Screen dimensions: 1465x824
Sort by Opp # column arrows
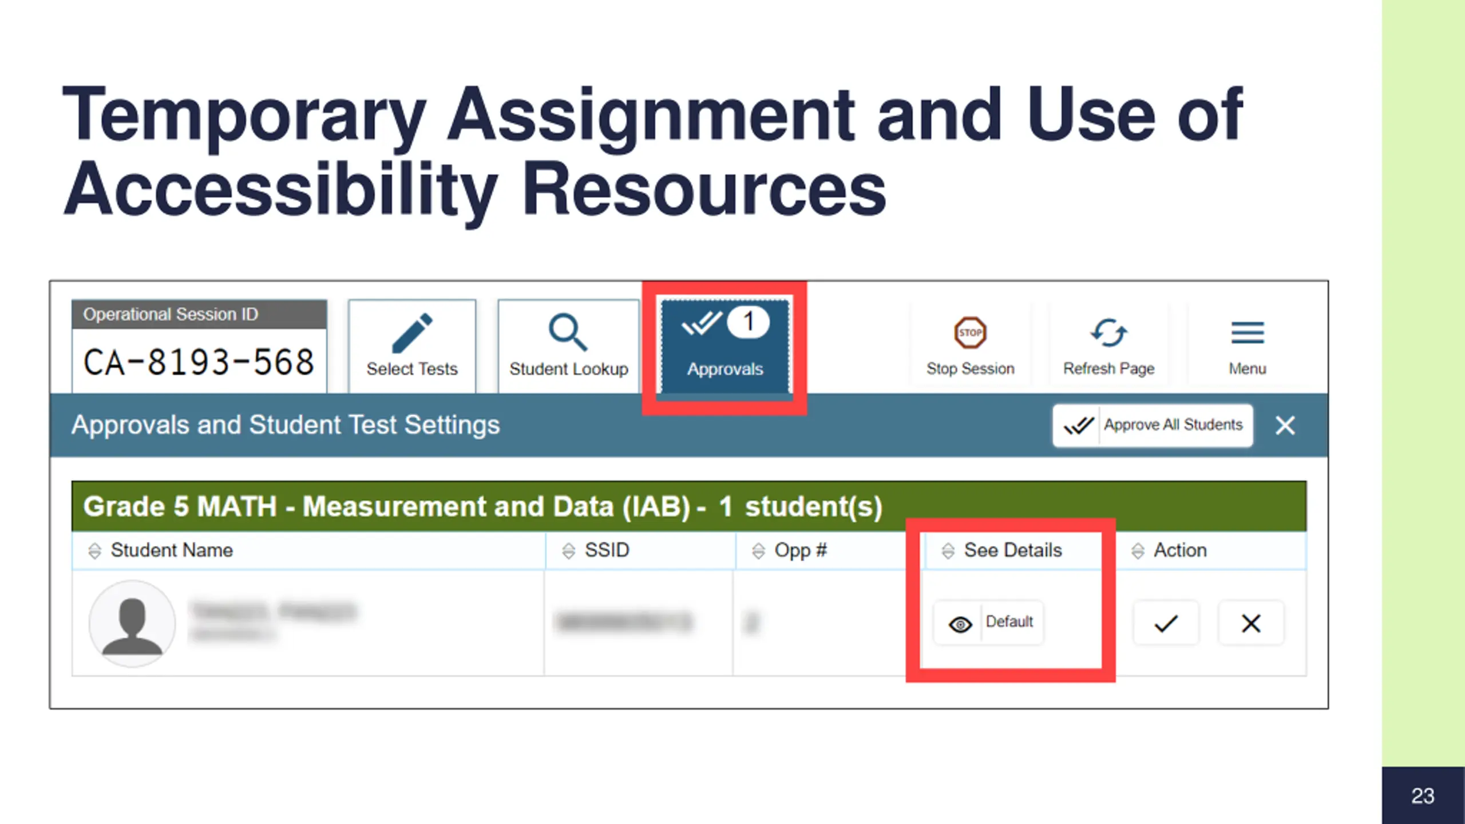tap(758, 550)
